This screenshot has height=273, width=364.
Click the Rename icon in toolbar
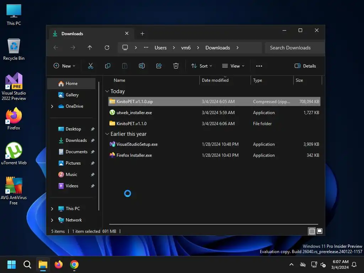141,66
